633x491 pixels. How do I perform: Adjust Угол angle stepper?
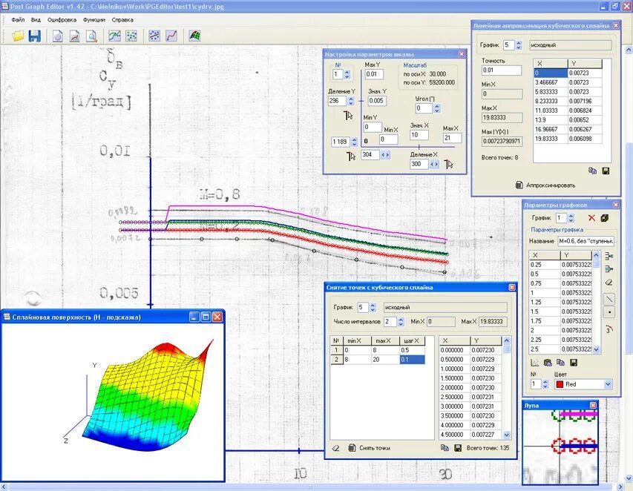click(x=436, y=108)
